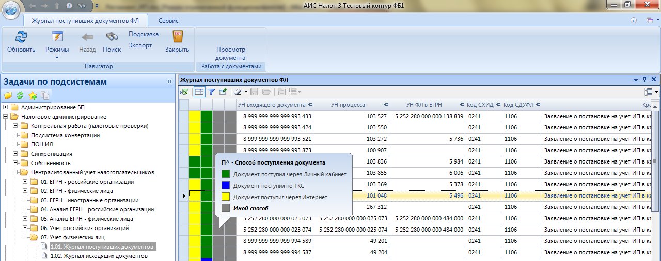
Task: Click the green refresh icon in tasks panel
Action: coord(20,95)
